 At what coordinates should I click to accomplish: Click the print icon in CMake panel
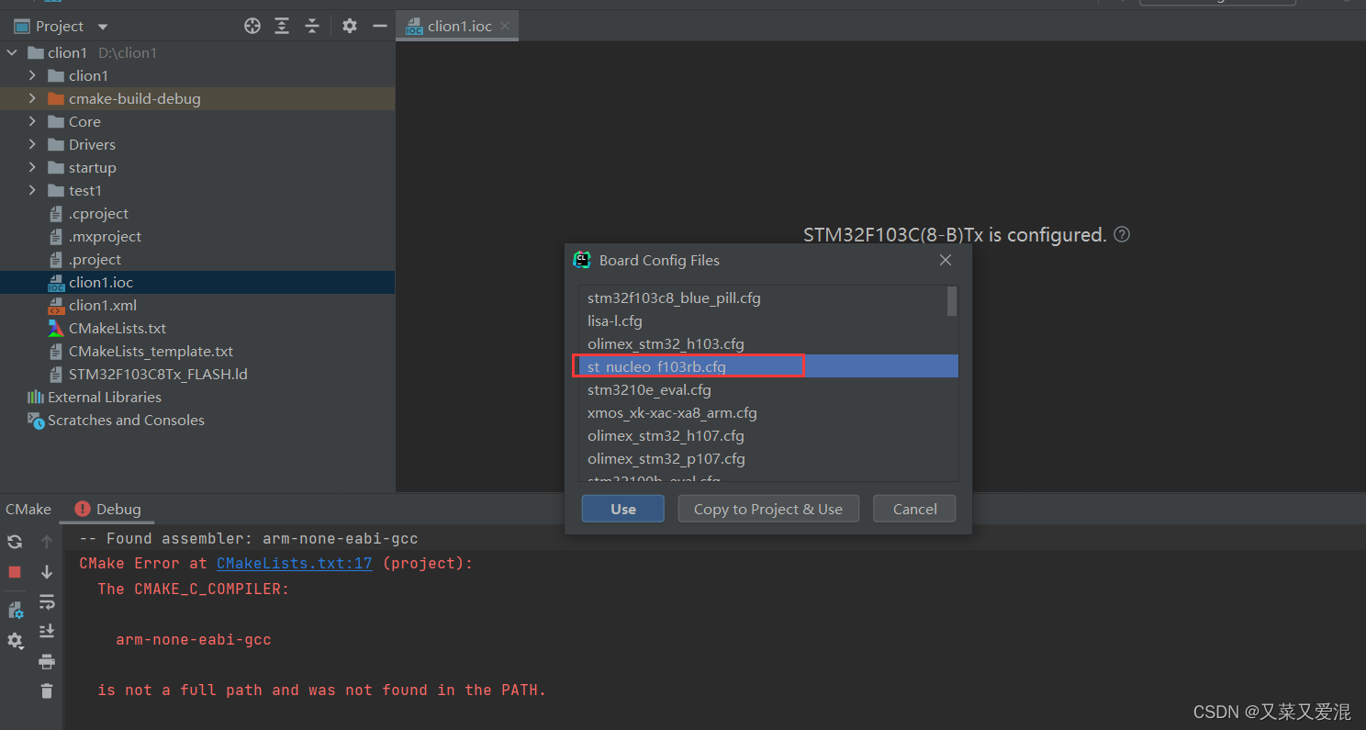[x=47, y=661]
